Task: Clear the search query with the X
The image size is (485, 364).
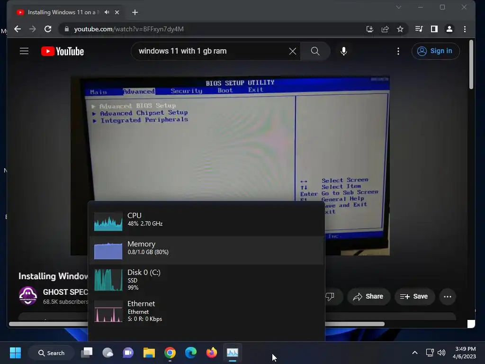Action: click(x=293, y=51)
